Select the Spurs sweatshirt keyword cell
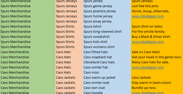The width and height of the screenshot is (183, 94). pyautogui.click(x=107, y=37)
